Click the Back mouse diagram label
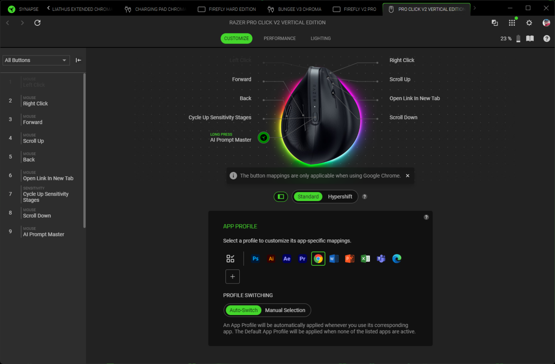555x364 pixels. [x=246, y=98]
